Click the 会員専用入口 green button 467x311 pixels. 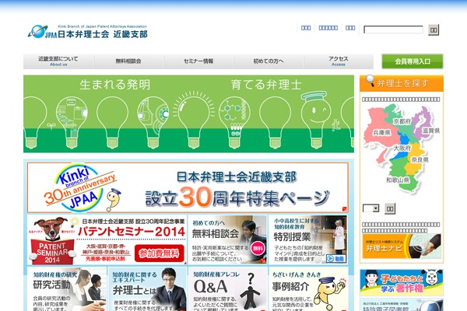pyautogui.click(x=413, y=61)
